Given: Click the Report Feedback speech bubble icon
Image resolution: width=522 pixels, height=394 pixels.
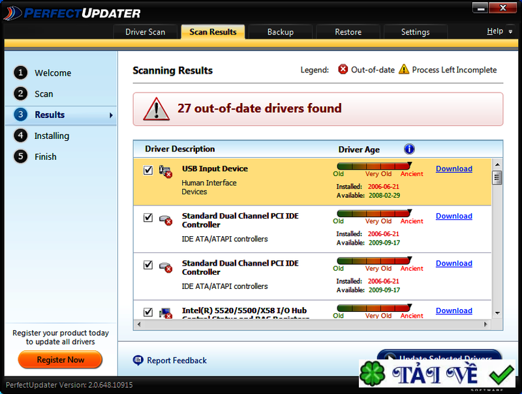Looking at the screenshot, I should point(138,360).
